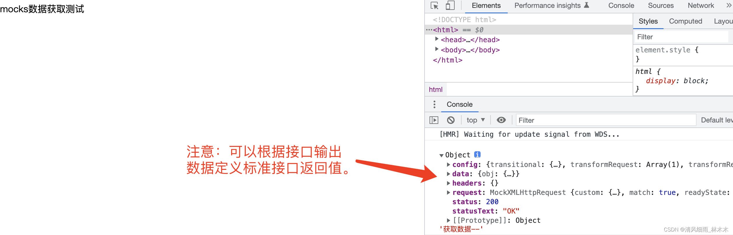Open the Default levels dropdown
The width and height of the screenshot is (733, 235).
(717, 120)
